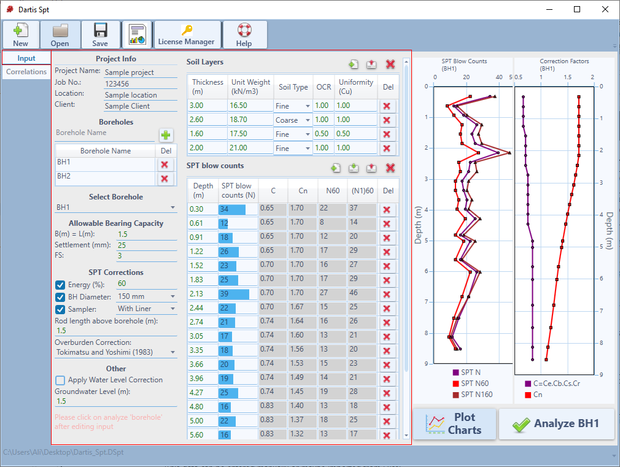Toggle the Sampler correction checkbox
This screenshot has width=620, height=467.
pos(60,310)
